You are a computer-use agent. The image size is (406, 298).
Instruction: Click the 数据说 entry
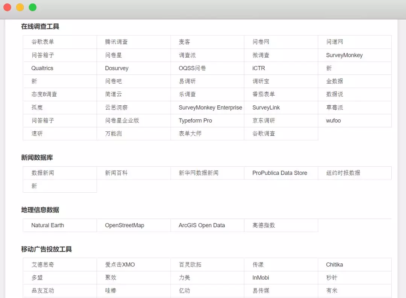tap(335, 94)
